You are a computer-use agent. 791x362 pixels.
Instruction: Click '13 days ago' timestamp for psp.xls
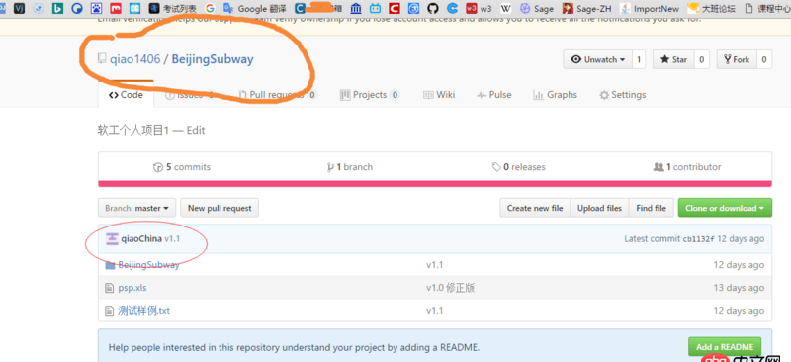(739, 288)
